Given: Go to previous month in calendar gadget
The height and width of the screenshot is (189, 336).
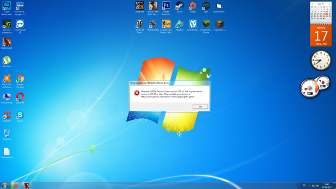Looking at the screenshot, I should 312,4.
